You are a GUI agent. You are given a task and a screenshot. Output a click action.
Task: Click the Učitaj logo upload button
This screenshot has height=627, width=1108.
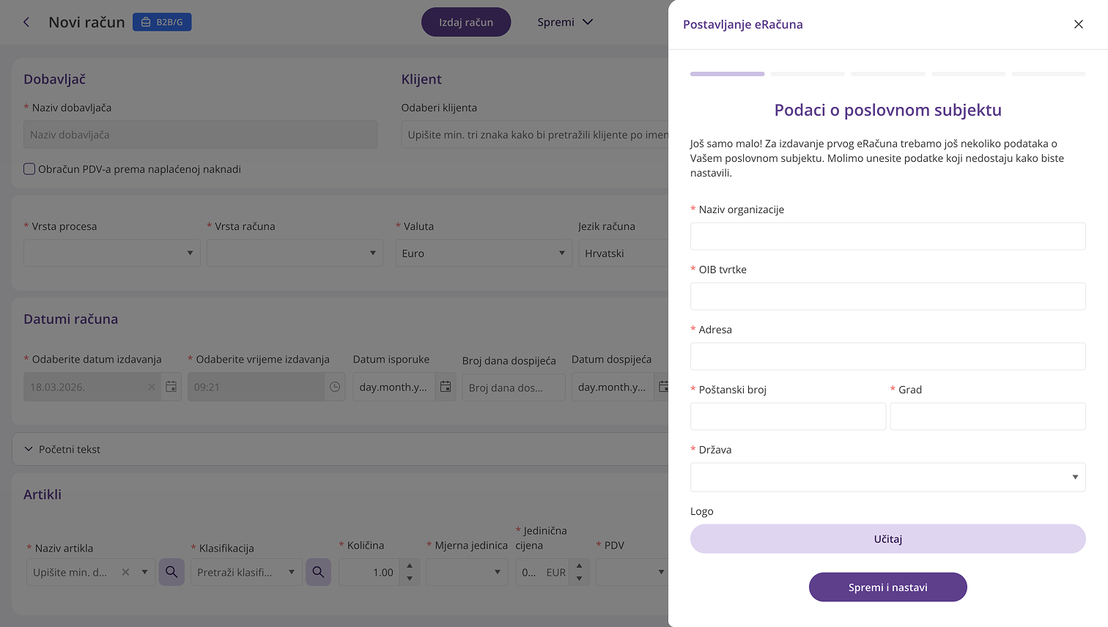(x=887, y=538)
